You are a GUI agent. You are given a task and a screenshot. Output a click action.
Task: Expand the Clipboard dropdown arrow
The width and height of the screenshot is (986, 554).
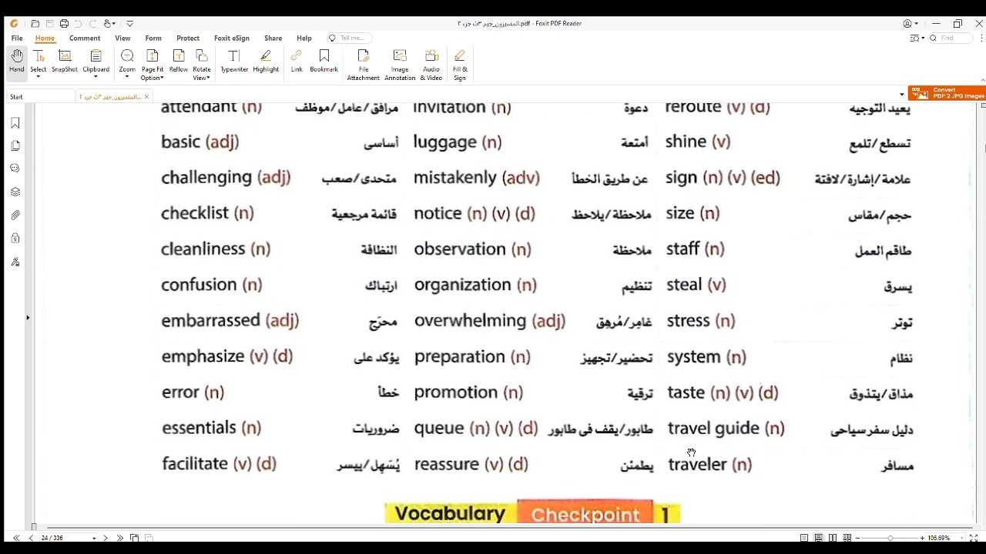point(96,77)
